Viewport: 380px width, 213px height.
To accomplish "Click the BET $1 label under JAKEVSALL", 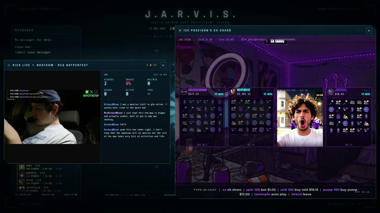I will [349, 145].
